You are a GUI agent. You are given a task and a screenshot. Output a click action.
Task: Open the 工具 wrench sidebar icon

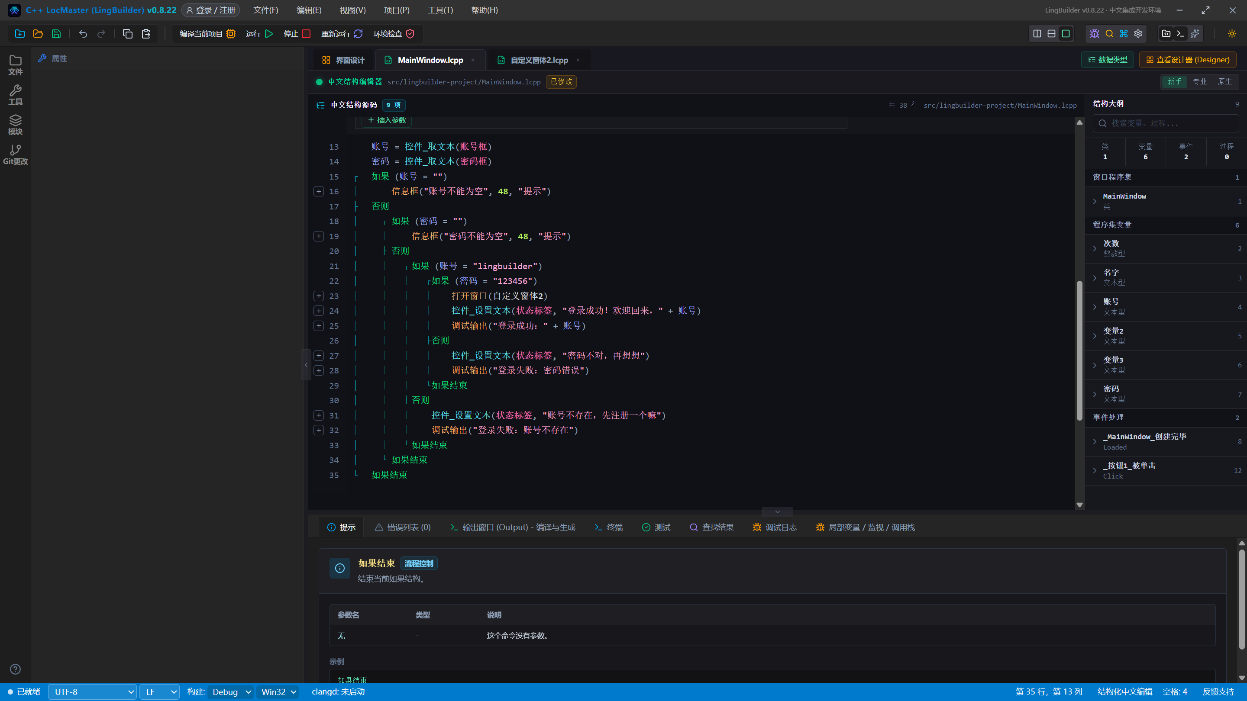tap(16, 95)
